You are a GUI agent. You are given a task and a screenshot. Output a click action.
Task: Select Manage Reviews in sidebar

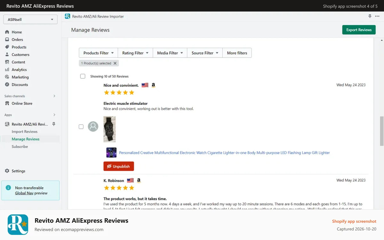[x=26, y=139]
